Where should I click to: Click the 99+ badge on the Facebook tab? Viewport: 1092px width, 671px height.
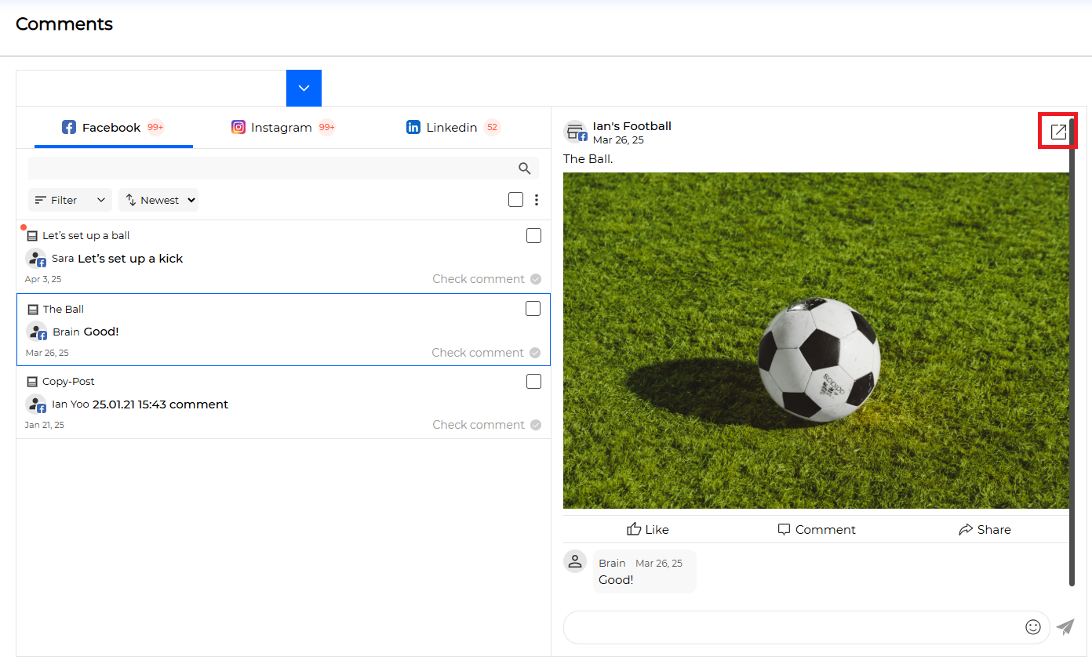(155, 127)
